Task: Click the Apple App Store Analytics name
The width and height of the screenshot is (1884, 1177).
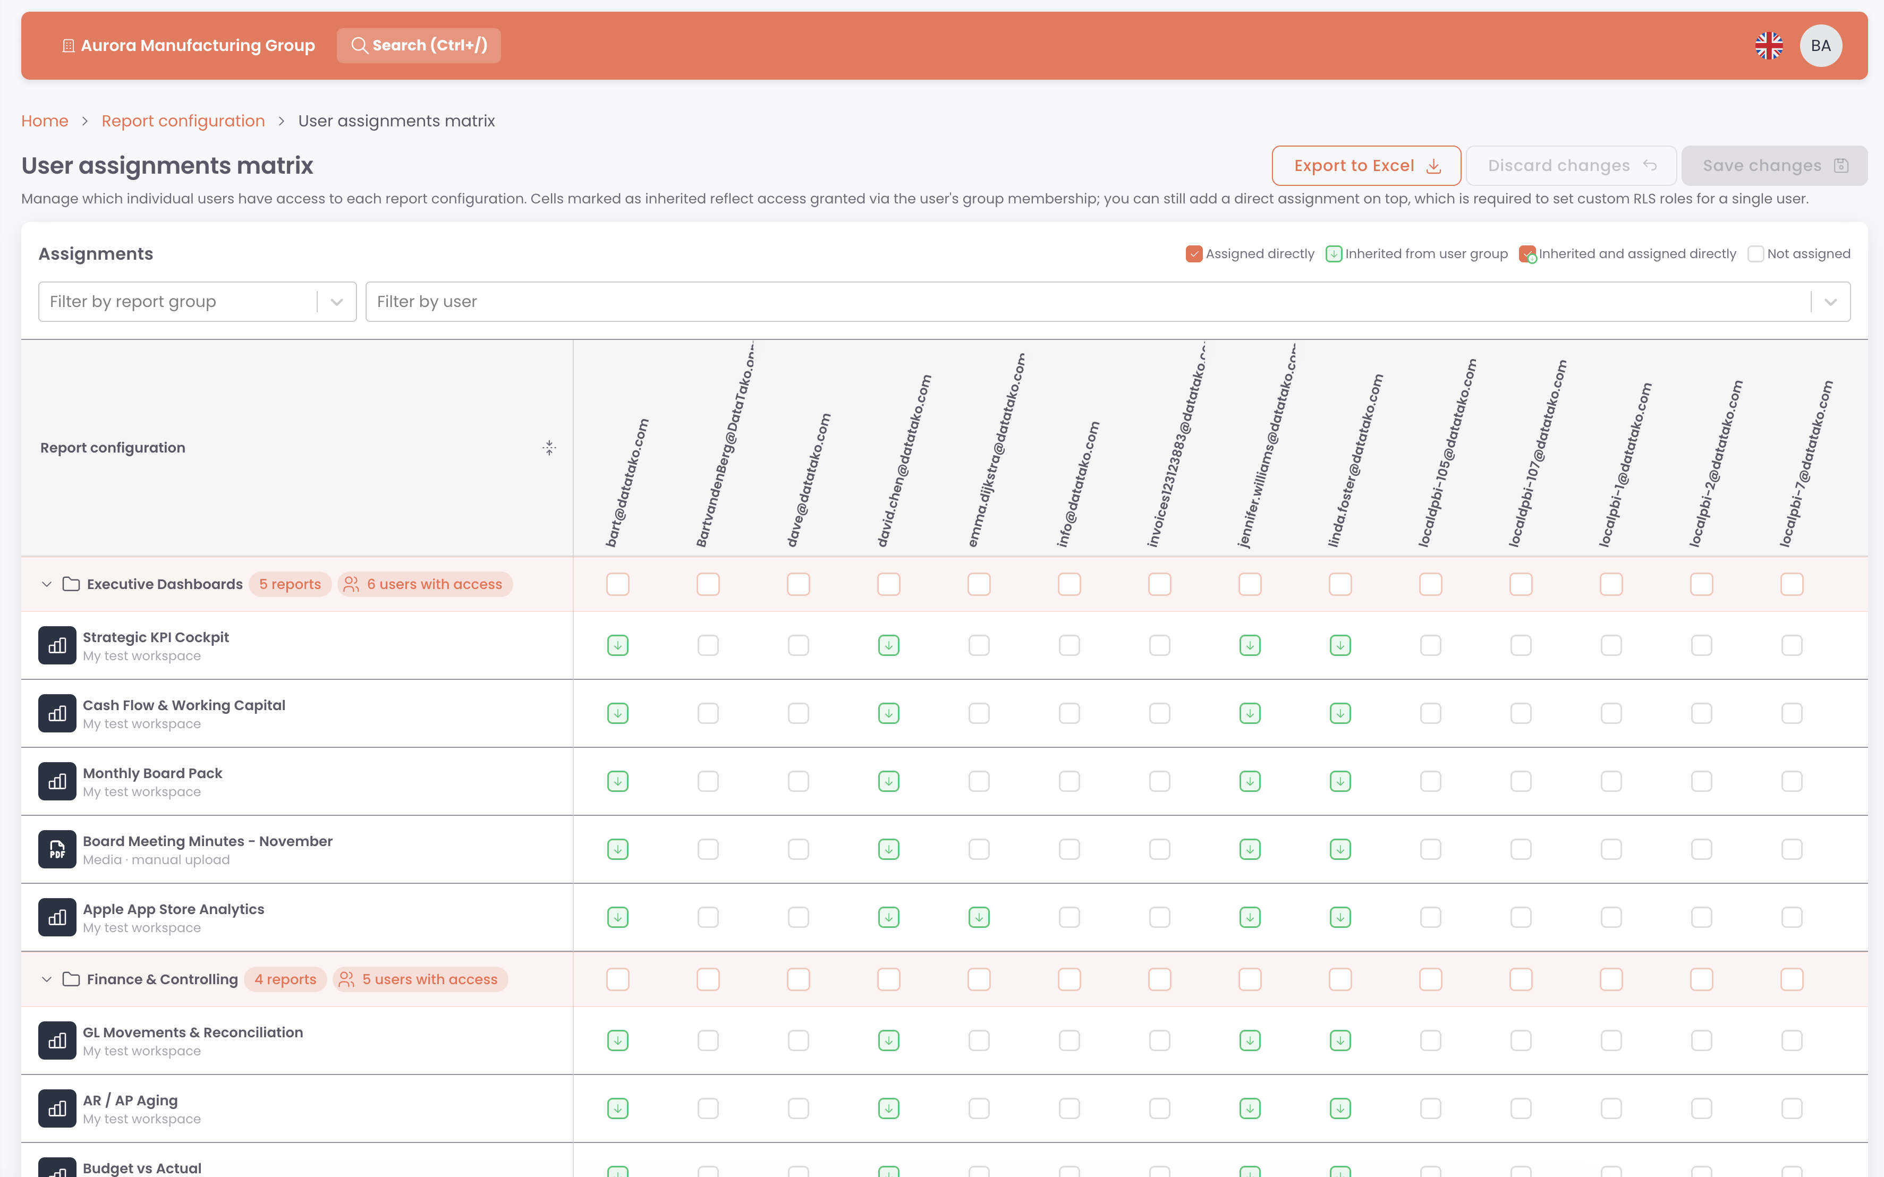Action: click(174, 909)
